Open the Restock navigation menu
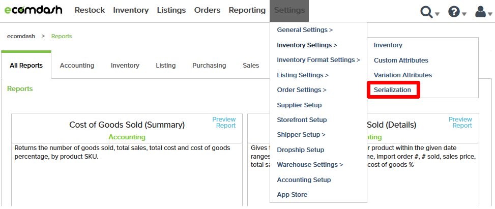The image size is (495, 209). click(90, 10)
